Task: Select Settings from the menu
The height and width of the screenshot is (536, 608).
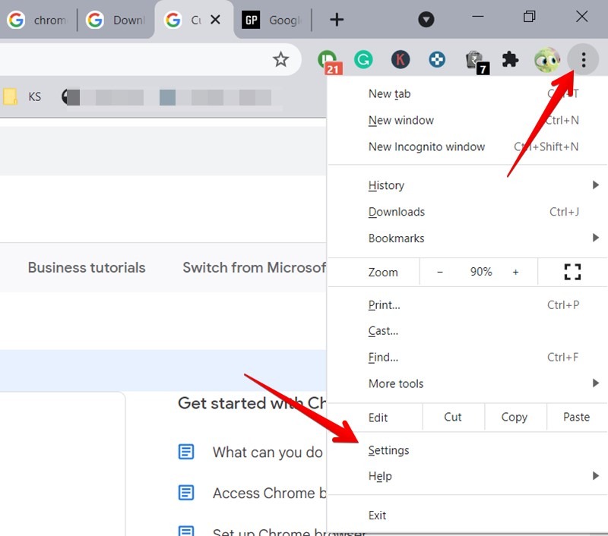Action: tap(389, 449)
